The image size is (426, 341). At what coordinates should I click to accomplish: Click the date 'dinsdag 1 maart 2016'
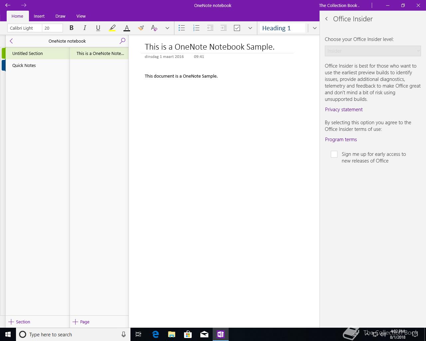coord(164,57)
